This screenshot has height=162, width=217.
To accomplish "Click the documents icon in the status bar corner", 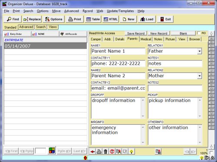I will tap(207, 158).
